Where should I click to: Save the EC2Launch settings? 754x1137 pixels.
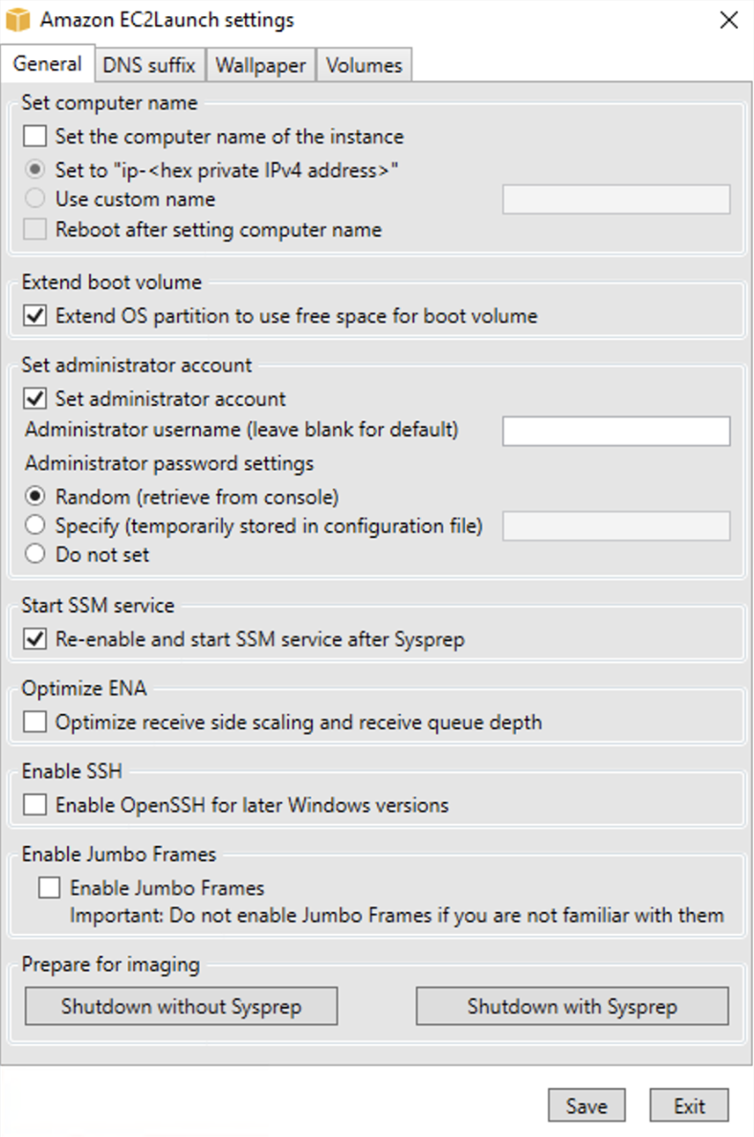coord(587,1104)
